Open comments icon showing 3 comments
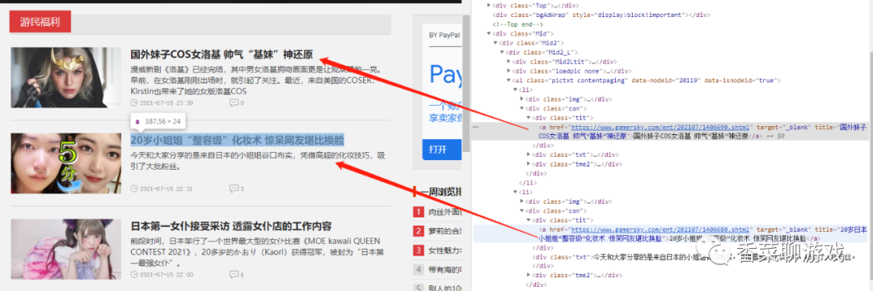The height and width of the screenshot is (291, 873). 234,188
